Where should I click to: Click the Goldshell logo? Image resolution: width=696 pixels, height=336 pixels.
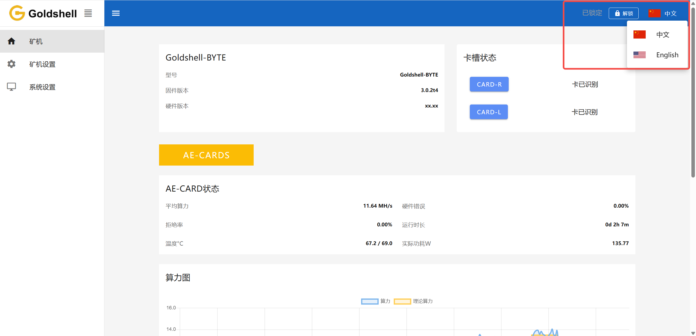point(42,13)
